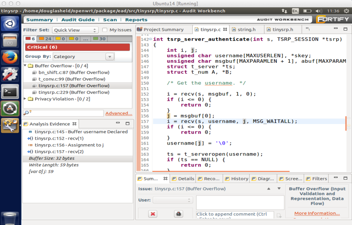The image size is (352, 225).
Task: Select the orange High issues tab showing 24
Action: (x=45, y=39)
